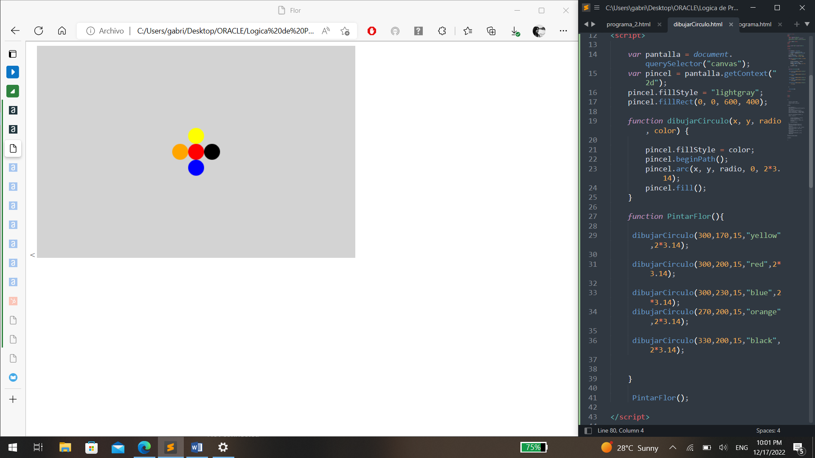Close the dibujarCirculo.html tab
The height and width of the screenshot is (458, 815).
coord(731,24)
